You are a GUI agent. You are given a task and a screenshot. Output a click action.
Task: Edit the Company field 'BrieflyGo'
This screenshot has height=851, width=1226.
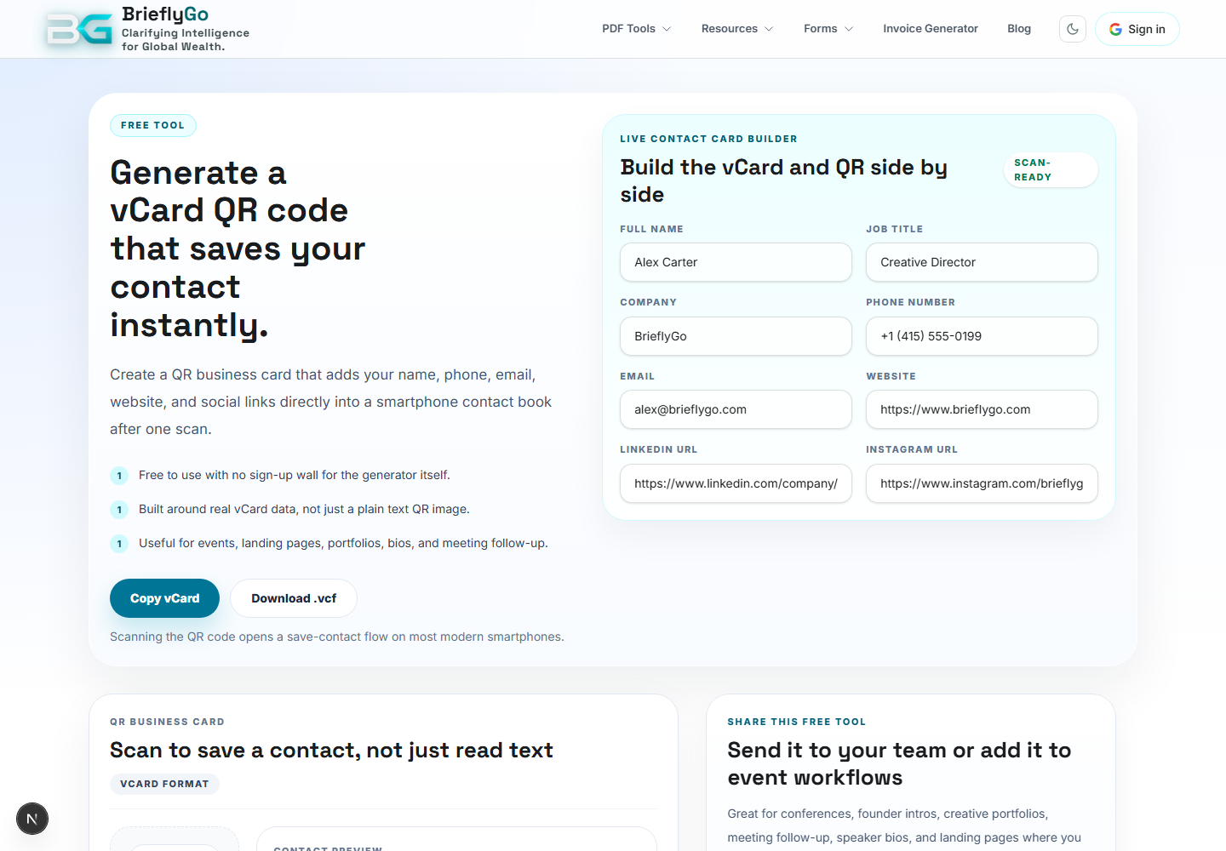[736, 336]
